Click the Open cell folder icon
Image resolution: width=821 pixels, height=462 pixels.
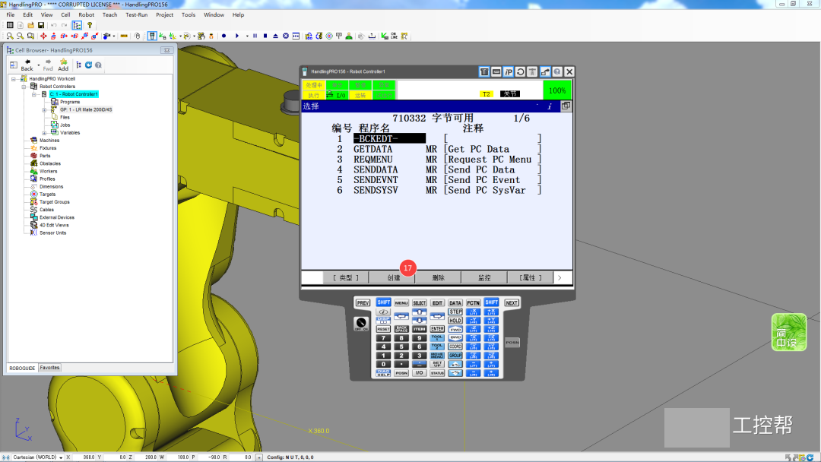coord(31,25)
